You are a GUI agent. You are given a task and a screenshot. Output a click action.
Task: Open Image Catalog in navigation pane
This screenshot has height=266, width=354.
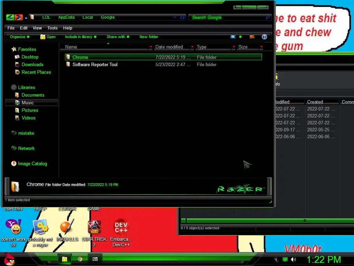(x=29, y=163)
